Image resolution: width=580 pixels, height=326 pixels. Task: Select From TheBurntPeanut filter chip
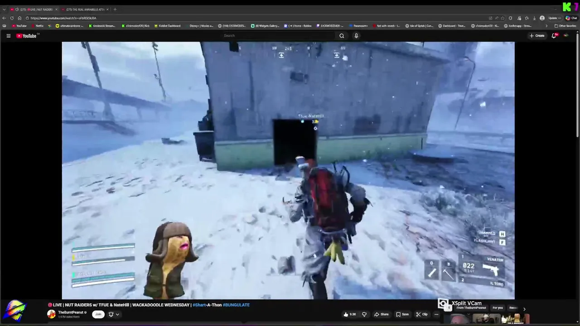pos(471,308)
